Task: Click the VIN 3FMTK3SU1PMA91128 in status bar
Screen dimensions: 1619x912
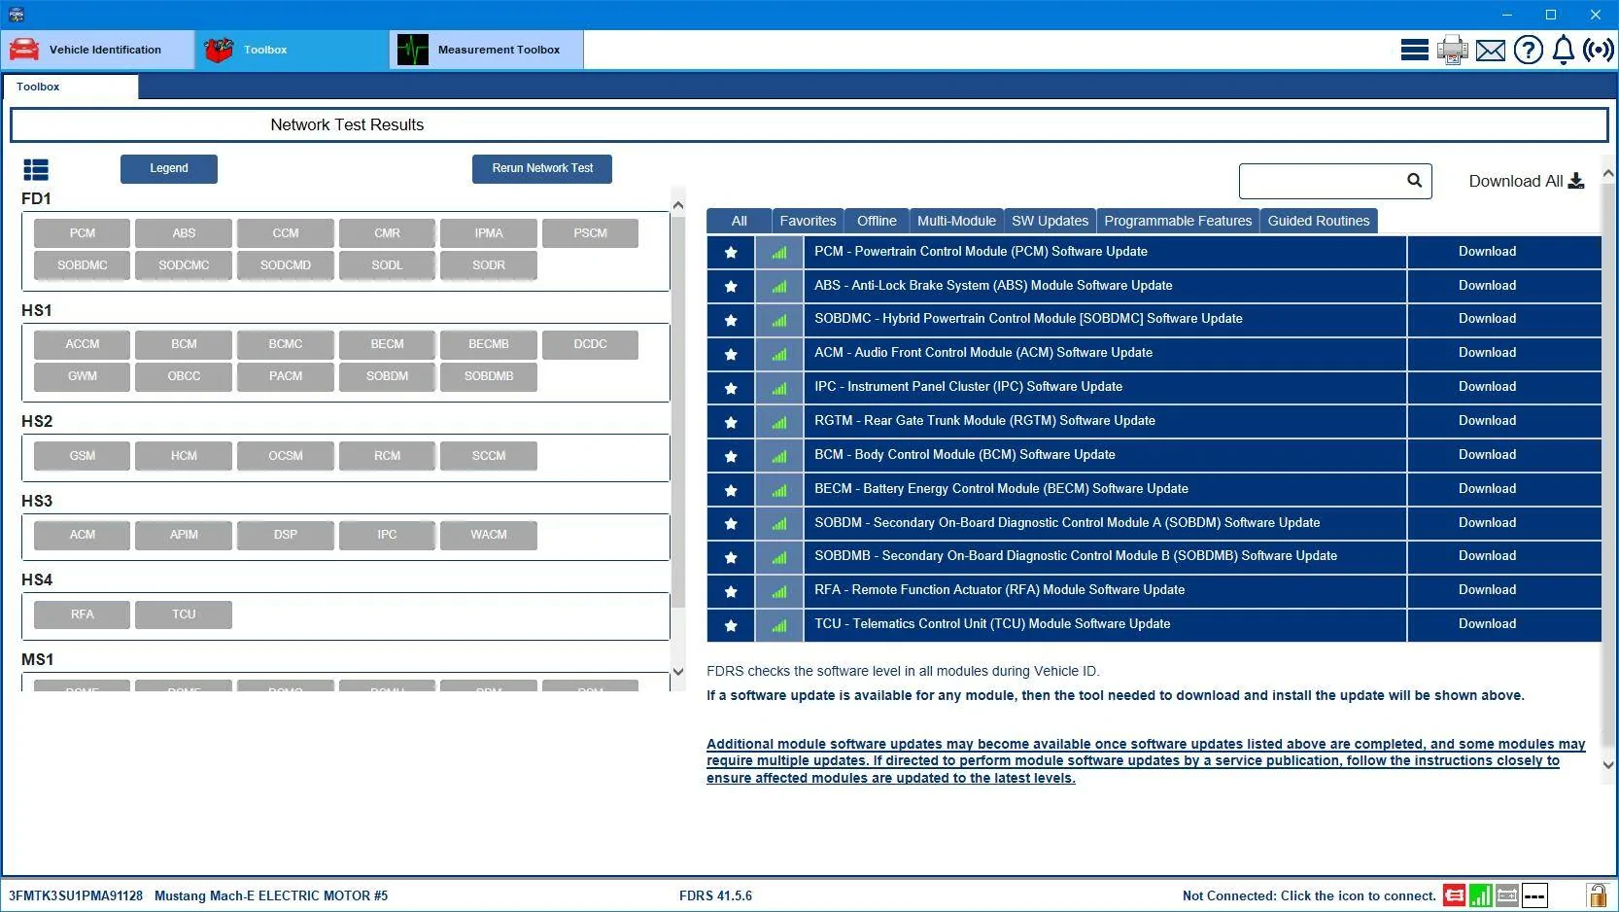Action: click(x=76, y=895)
